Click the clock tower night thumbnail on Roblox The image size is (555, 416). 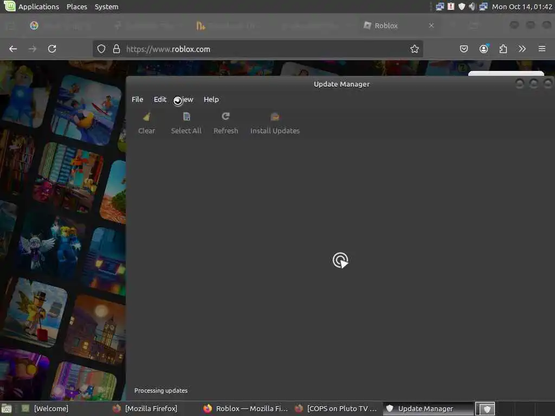coord(95,330)
